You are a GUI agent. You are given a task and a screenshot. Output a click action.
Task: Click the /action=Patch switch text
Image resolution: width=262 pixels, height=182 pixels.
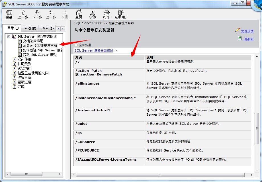pos(88,71)
